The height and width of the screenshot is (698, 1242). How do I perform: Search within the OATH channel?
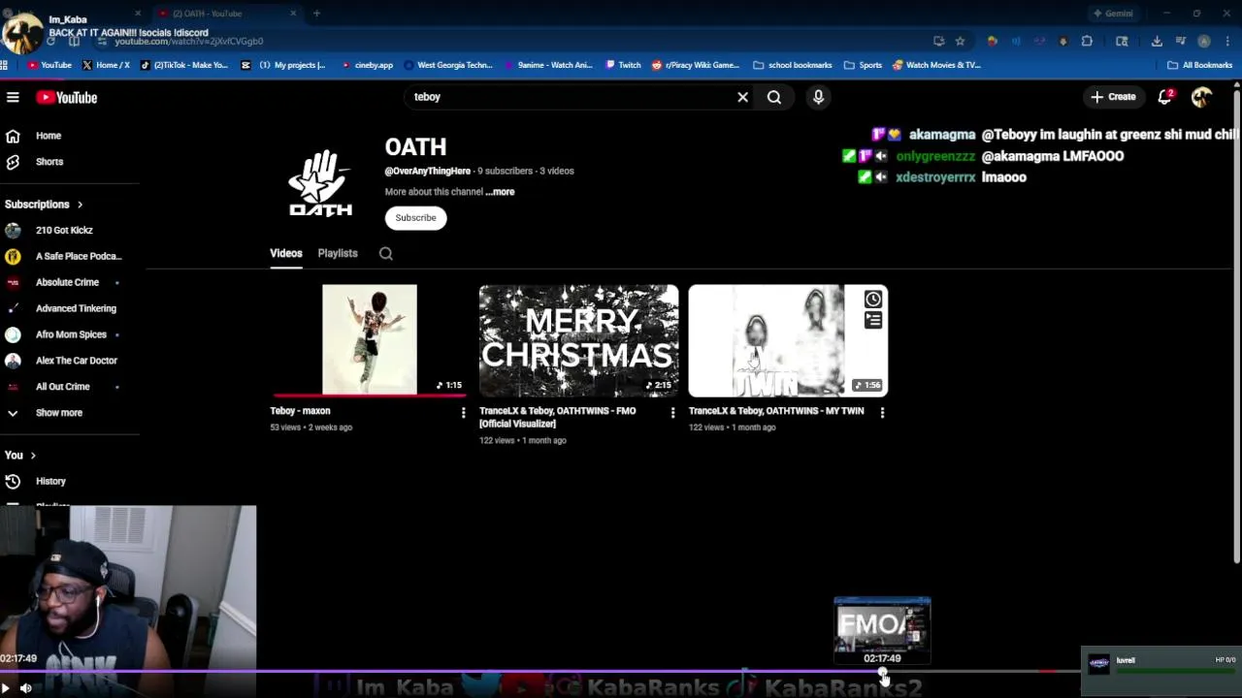click(x=386, y=253)
